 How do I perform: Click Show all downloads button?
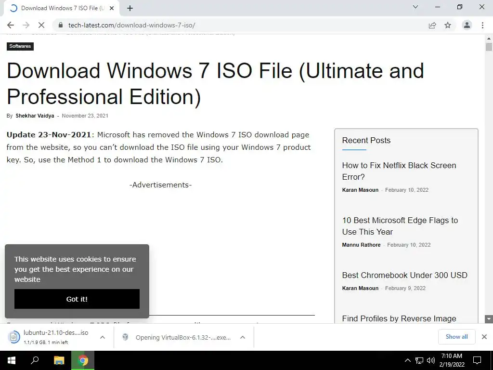tap(457, 337)
